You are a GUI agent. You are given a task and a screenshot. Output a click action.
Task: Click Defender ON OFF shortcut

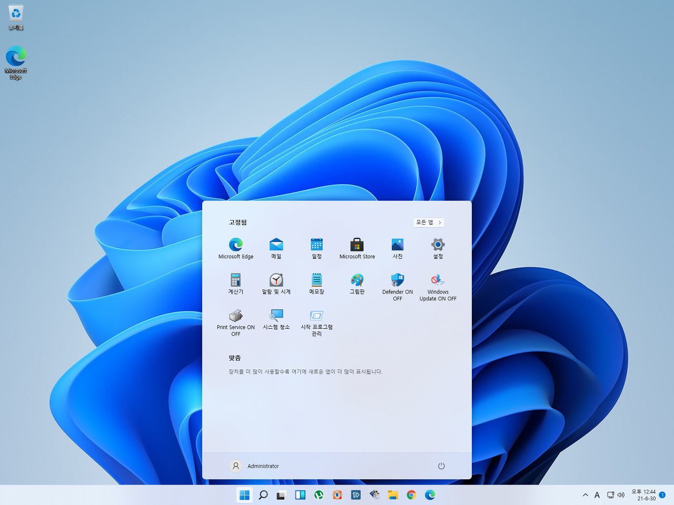(398, 287)
